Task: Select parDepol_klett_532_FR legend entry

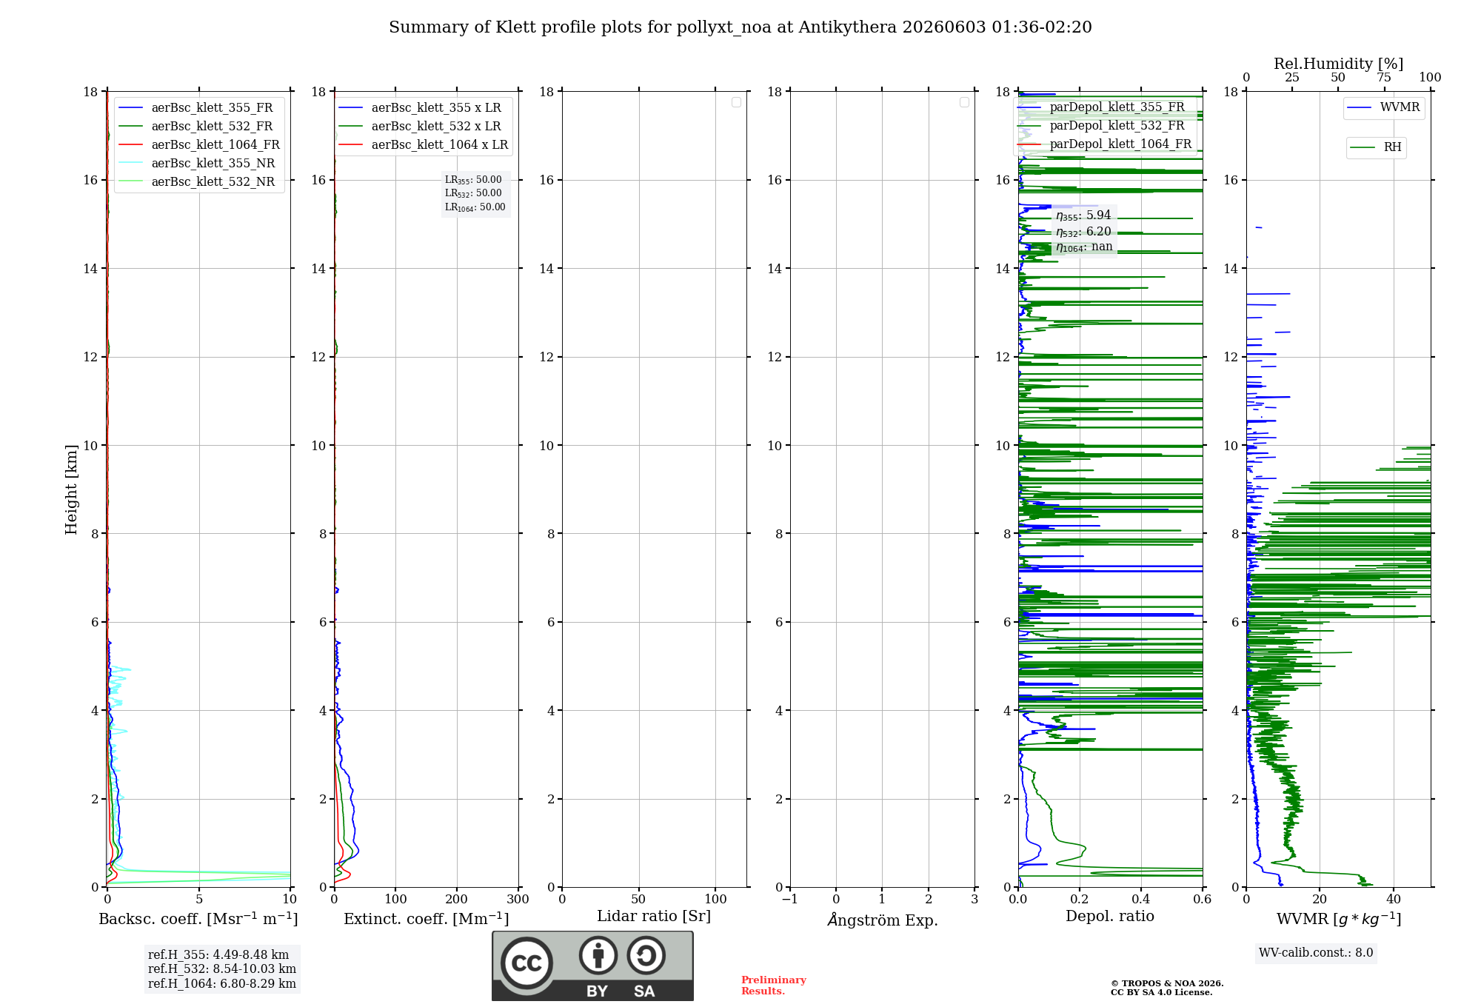Action: (x=1101, y=125)
